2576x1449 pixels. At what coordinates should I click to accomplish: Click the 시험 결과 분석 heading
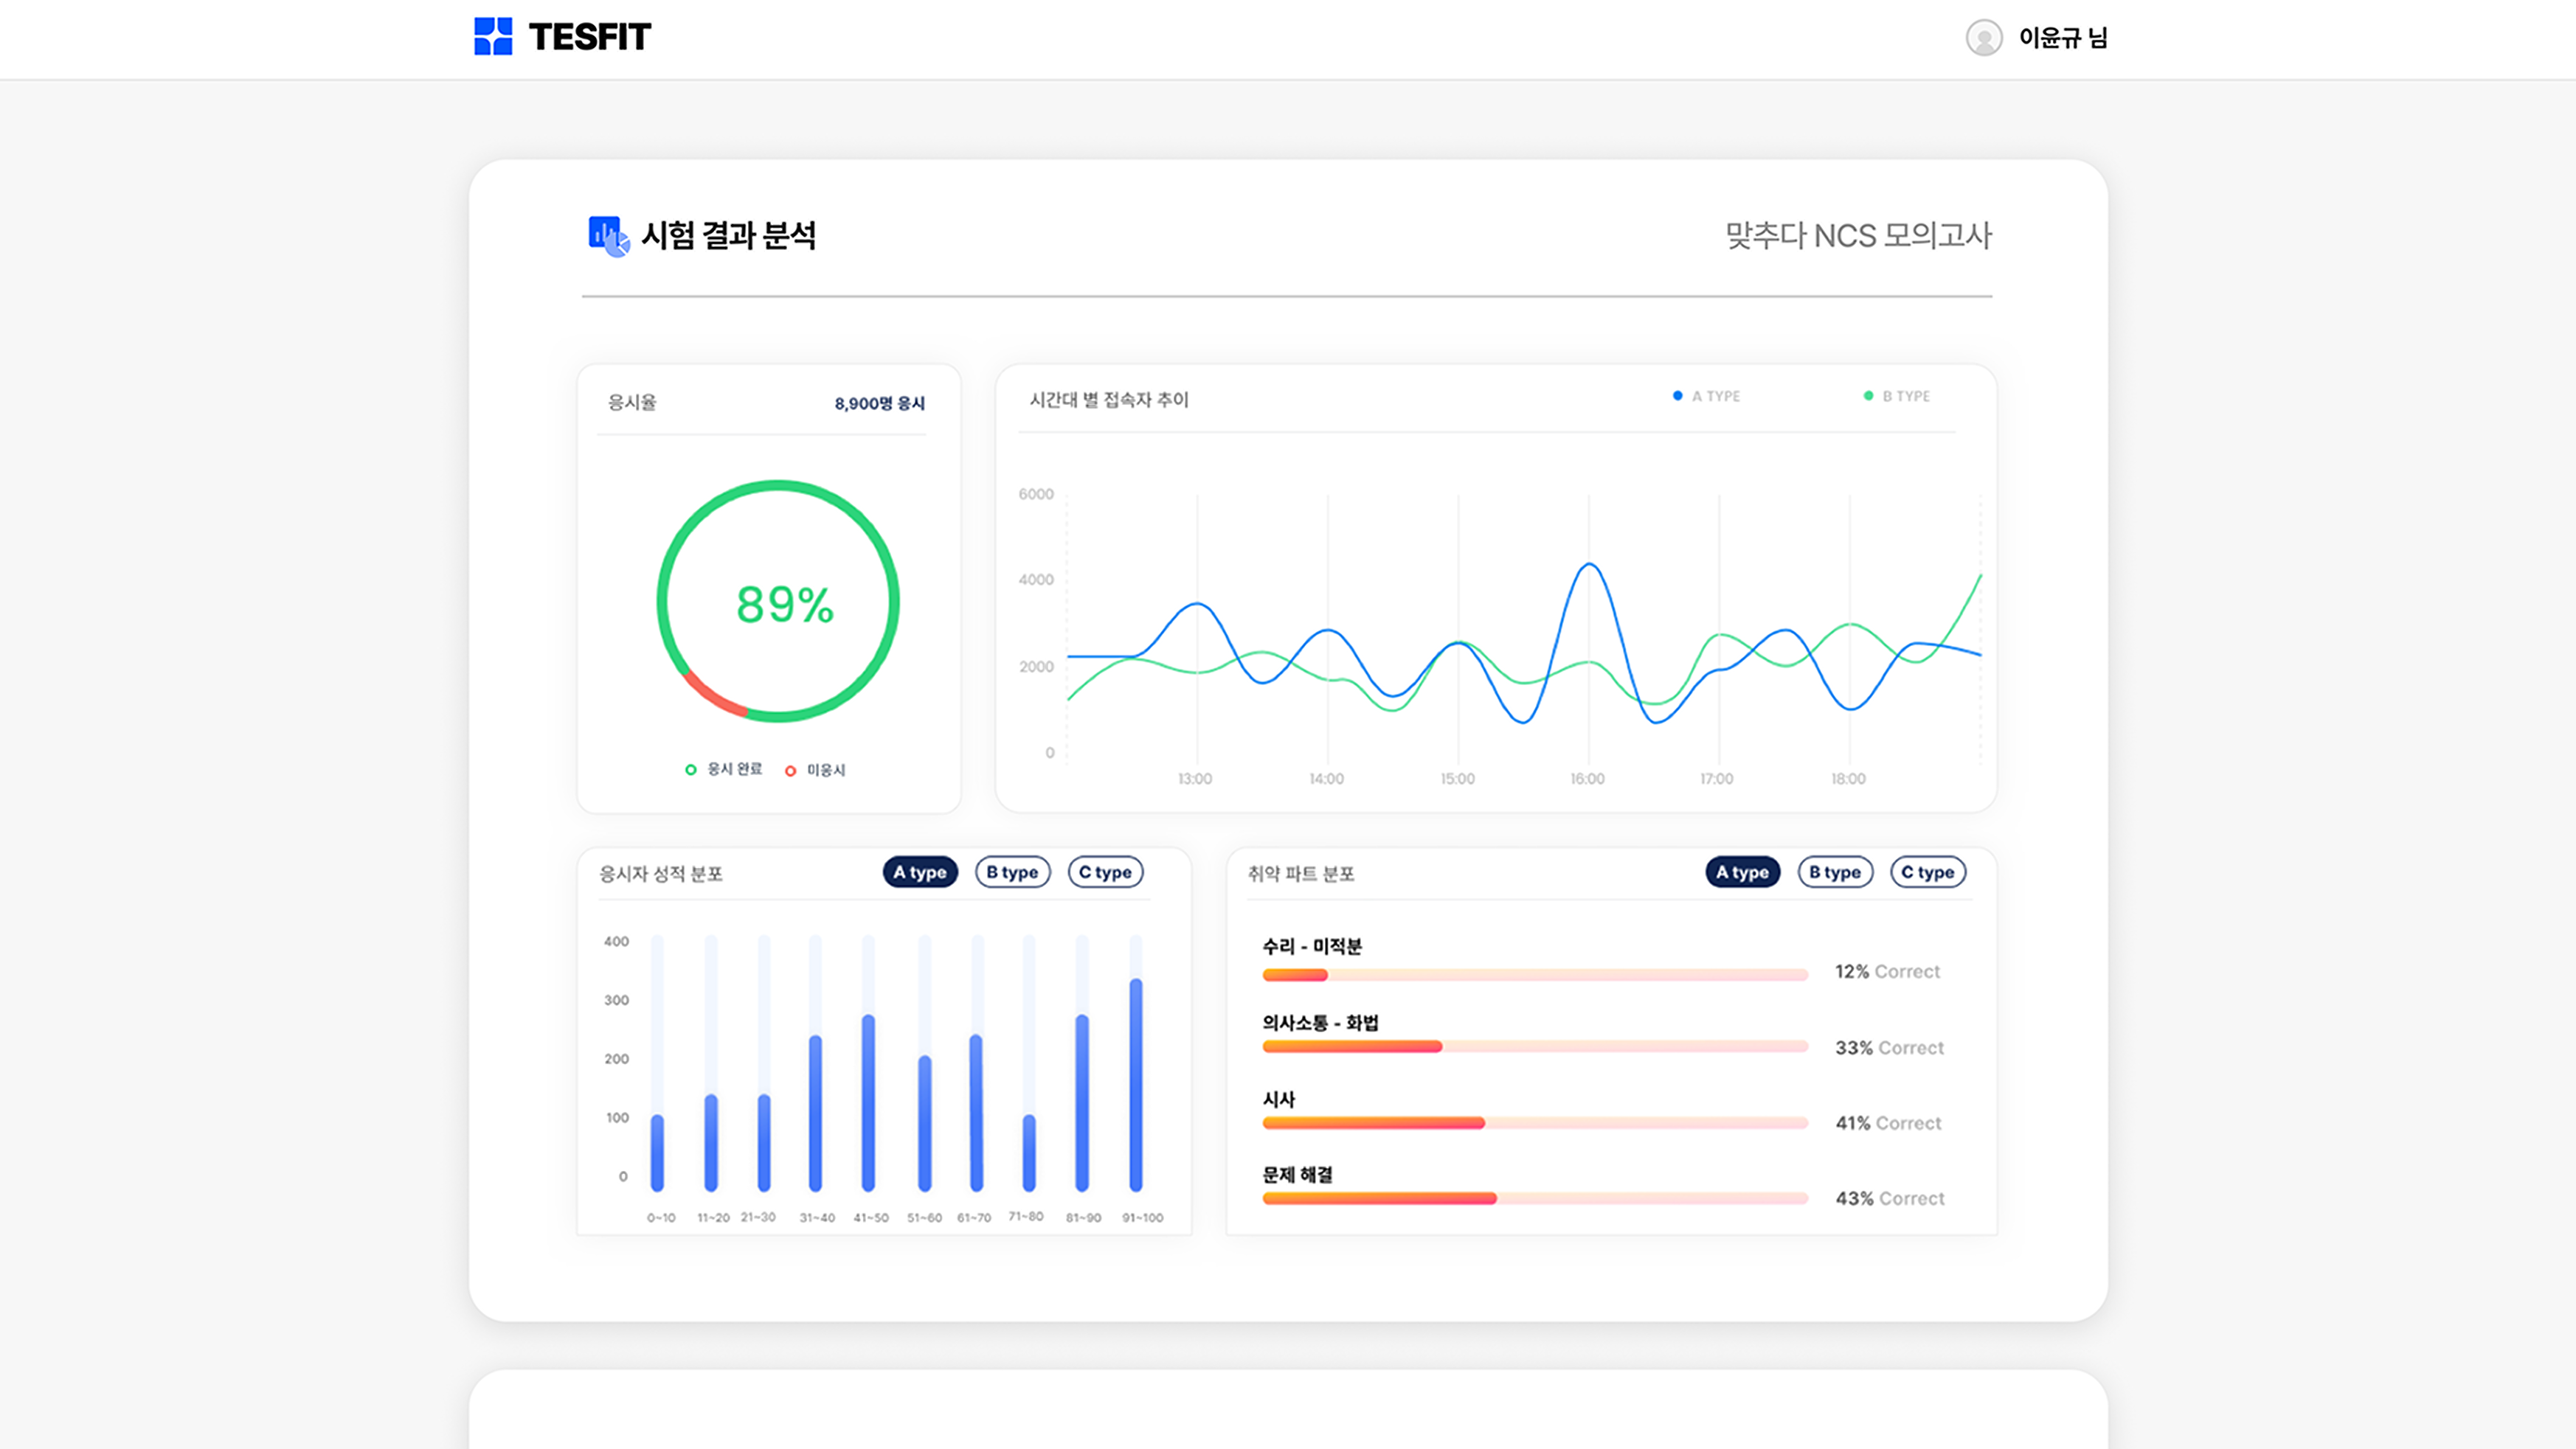pyautogui.click(x=729, y=236)
